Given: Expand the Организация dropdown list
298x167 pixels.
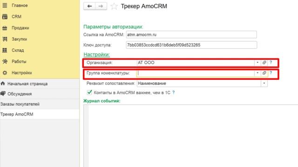Looking at the screenshot, I should coord(257,63).
